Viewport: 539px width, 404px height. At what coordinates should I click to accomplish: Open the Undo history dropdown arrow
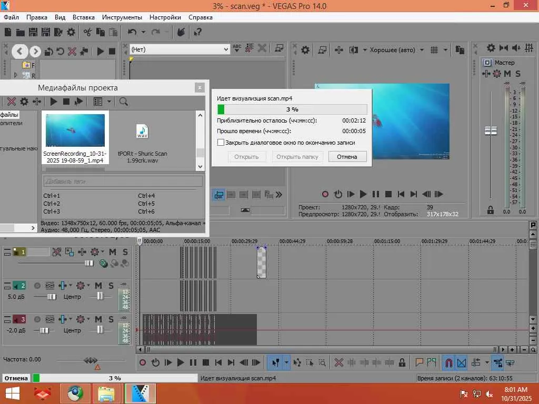tap(143, 32)
